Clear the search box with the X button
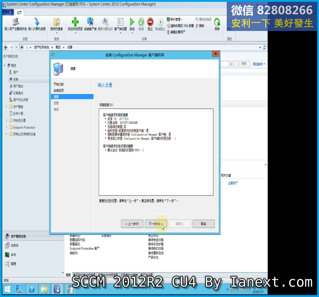This screenshot has width=319, height=297. [231, 64]
